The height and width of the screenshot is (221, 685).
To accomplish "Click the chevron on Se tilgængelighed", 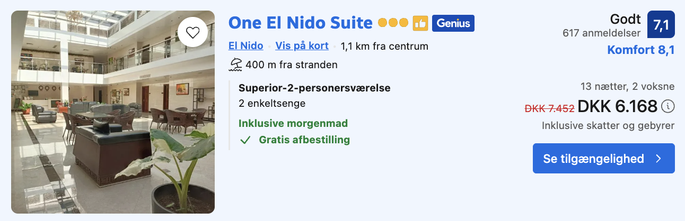I will (658, 159).
